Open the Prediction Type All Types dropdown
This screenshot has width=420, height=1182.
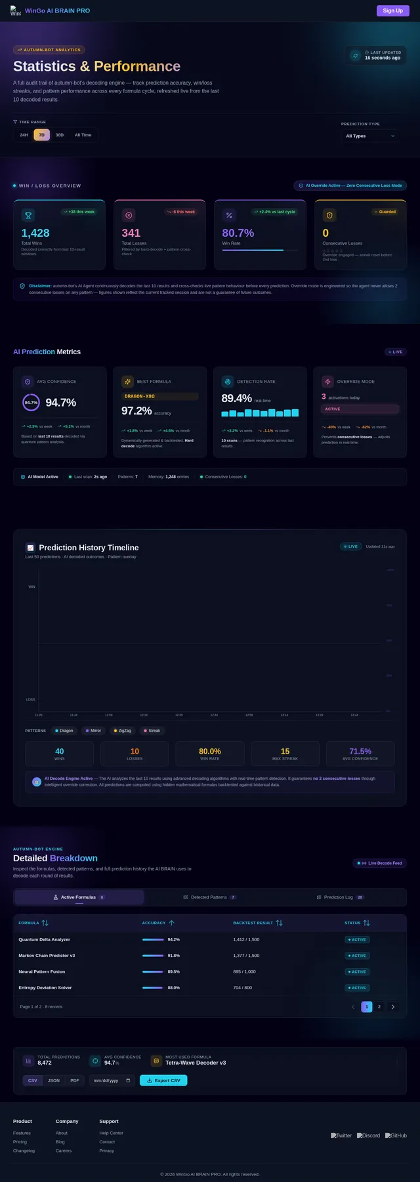[x=371, y=136]
